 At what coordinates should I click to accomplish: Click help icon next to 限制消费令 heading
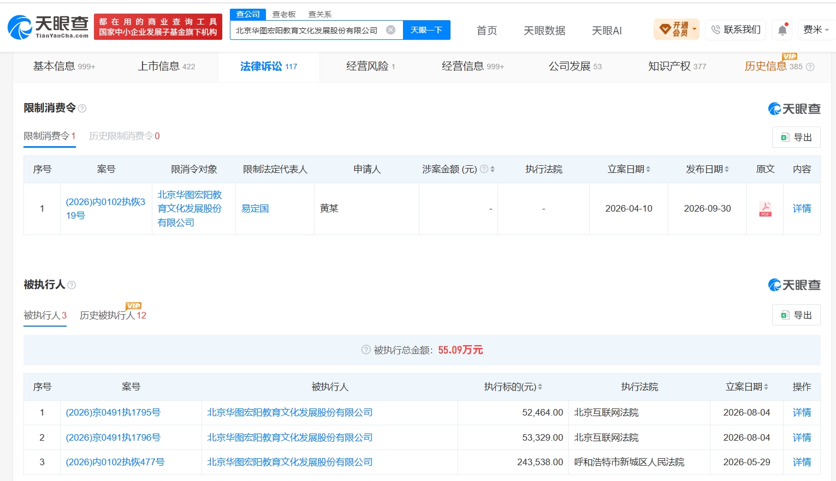(x=82, y=109)
